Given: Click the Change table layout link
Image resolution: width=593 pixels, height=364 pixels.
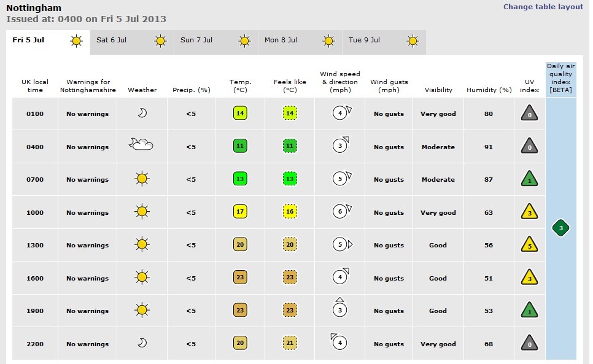Looking at the screenshot, I should 543,7.
